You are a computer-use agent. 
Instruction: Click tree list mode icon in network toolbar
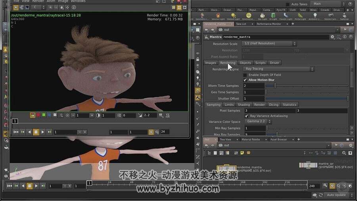point(209,153)
